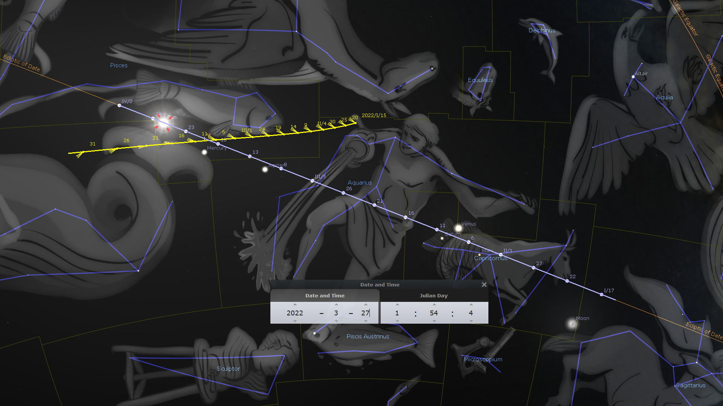Image resolution: width=723 pixels, height=406 pixels.
Task: Increase the month value with up arrow
Action: point(336,304)
